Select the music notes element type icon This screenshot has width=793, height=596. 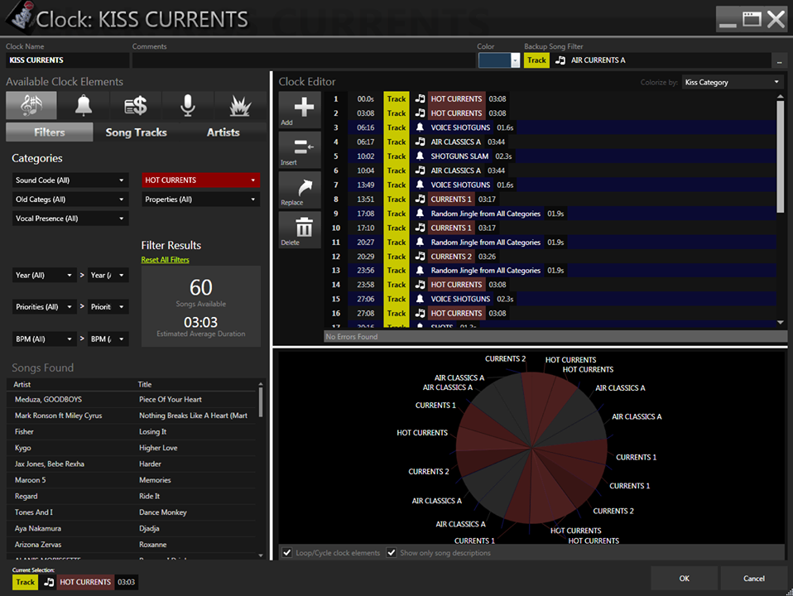tap(31, 105)
